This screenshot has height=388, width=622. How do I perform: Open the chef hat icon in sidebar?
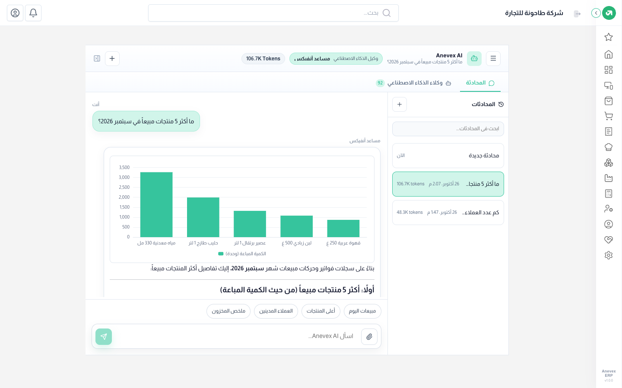coord(609,147)
